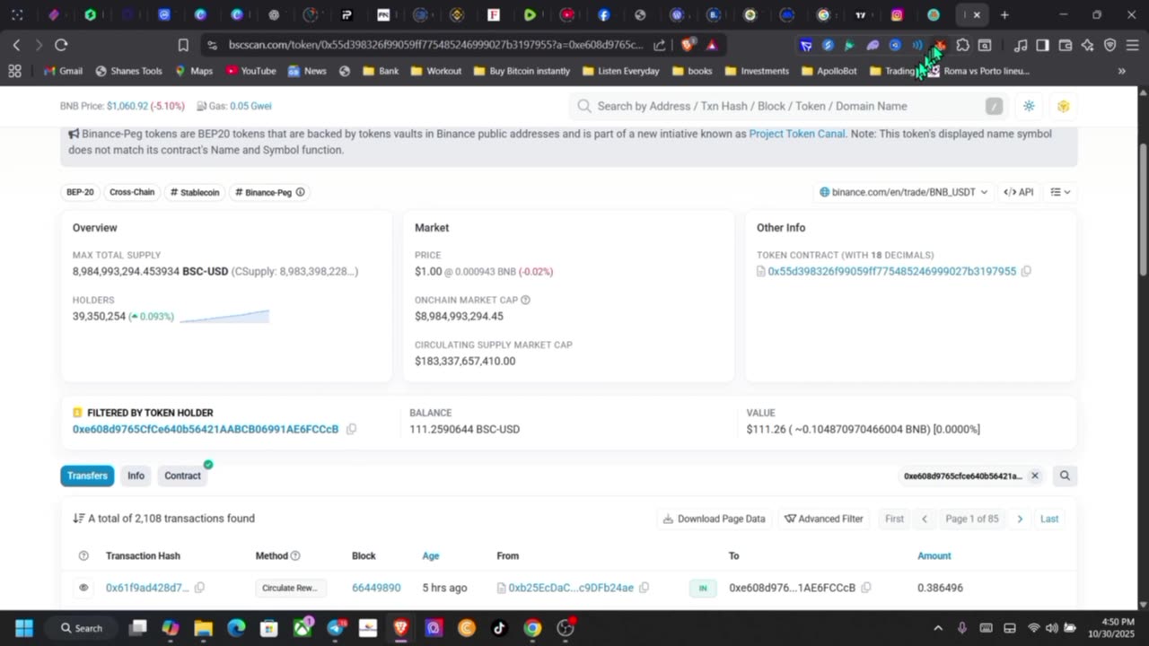
Task: Open the Windows Start menu
Action: coord(23,628)
